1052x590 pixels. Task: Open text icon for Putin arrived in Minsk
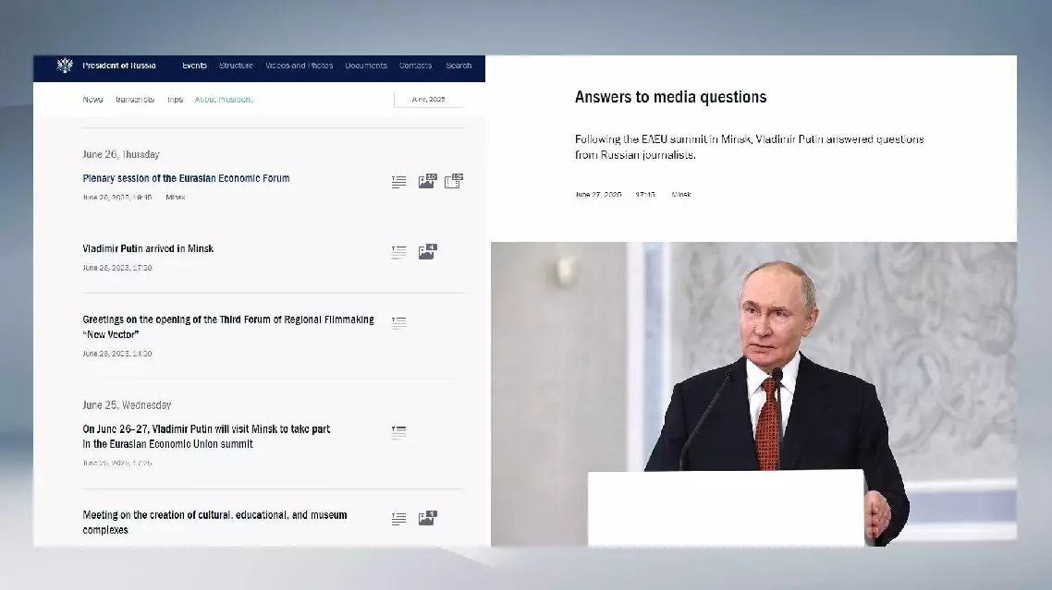(x=398, y=252)
